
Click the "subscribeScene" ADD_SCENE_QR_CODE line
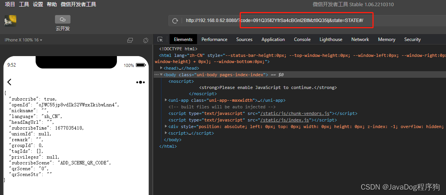[x=60, y=163]
